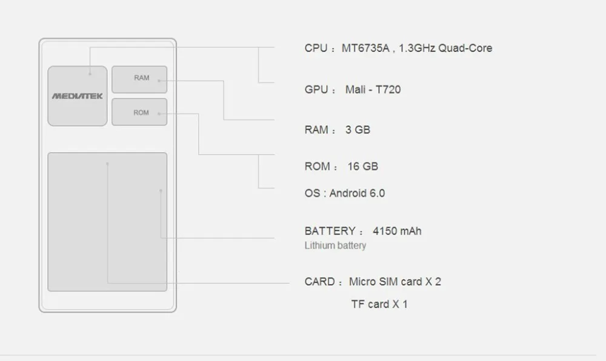606x361 pixels.
Task: Click the BATTERY label
Action: tap(330, 231)
